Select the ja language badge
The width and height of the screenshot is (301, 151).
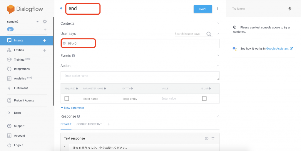coord(10,30)
